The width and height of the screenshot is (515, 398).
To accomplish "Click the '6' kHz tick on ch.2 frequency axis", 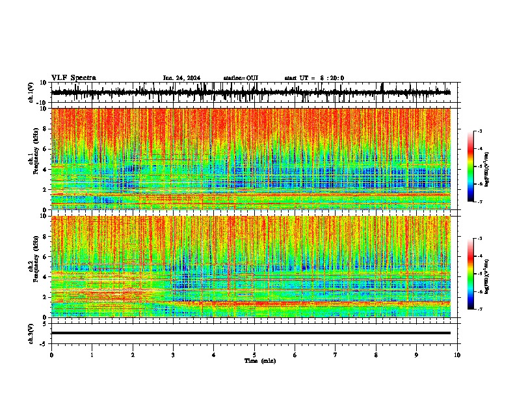I will click(46, 257).
